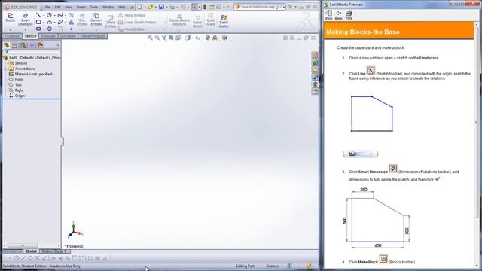Open the DisplayManager tab
Screen dimensions: 482x271
(x=40, y=45)
